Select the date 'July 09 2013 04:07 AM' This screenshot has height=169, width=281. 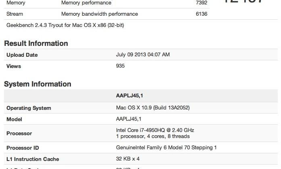[143, 55]
